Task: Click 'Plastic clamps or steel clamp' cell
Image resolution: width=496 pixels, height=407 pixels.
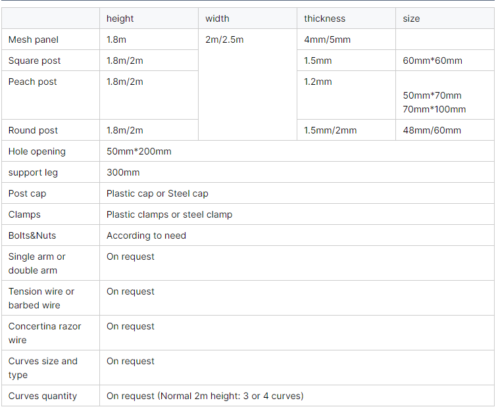Action: (297, 214)
